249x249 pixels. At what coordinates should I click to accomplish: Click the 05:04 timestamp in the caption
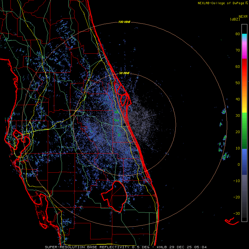click(x=200, y=247)
